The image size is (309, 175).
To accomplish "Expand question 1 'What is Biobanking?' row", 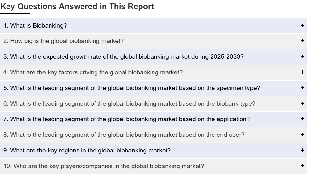I will coord(154,26).
